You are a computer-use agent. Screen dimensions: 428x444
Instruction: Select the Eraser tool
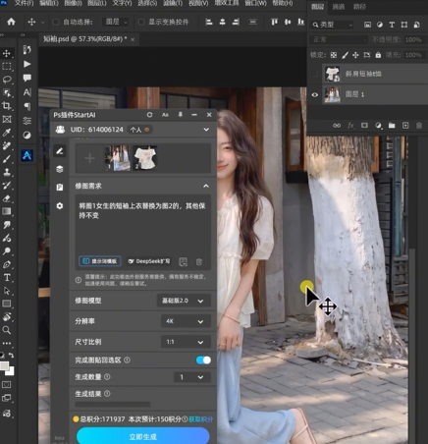click(x=7, y=198)
